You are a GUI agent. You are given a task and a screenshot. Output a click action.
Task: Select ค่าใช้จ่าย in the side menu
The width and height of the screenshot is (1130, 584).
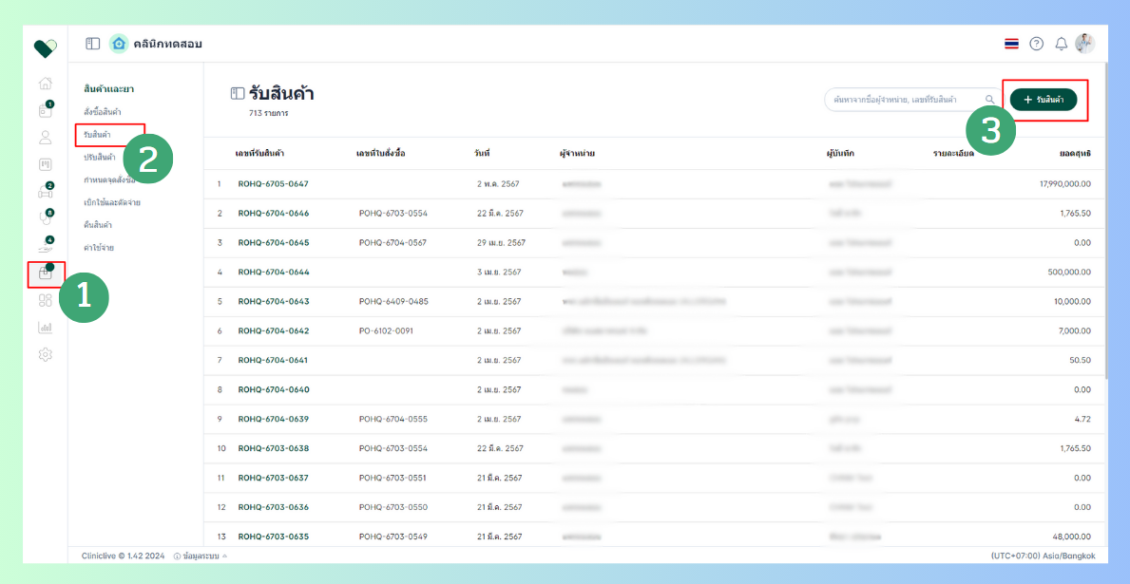point(98,247)
